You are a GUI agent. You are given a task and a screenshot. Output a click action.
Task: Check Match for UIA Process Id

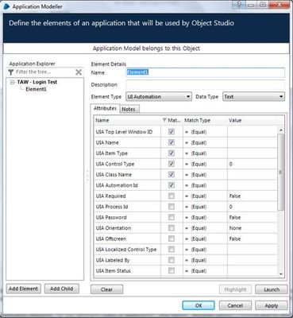[172, 207]
